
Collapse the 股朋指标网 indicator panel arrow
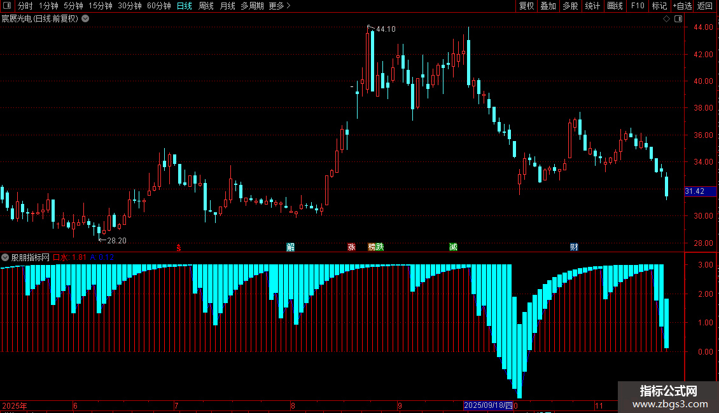(x=5, y=257)
